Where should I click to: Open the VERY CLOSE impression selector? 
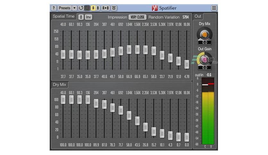[138, 17]
